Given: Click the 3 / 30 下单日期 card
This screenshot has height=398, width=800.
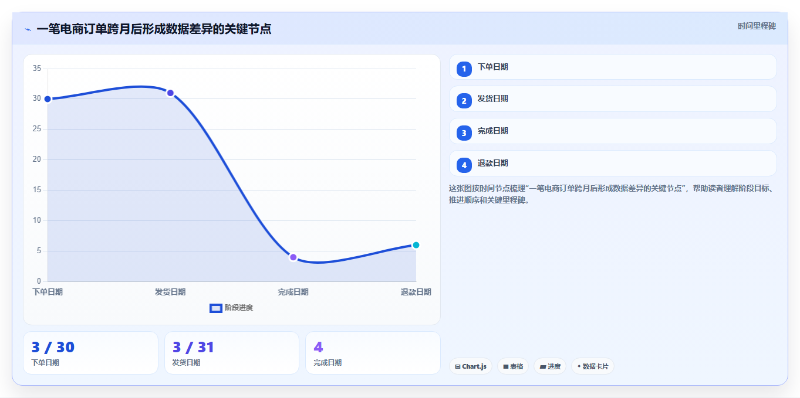Looking at the screenshot, I should 91,353.
